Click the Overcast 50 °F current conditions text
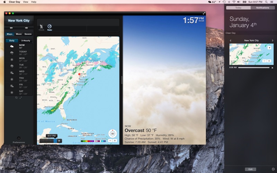Screen dimensions: 277x173 point(141,130)
